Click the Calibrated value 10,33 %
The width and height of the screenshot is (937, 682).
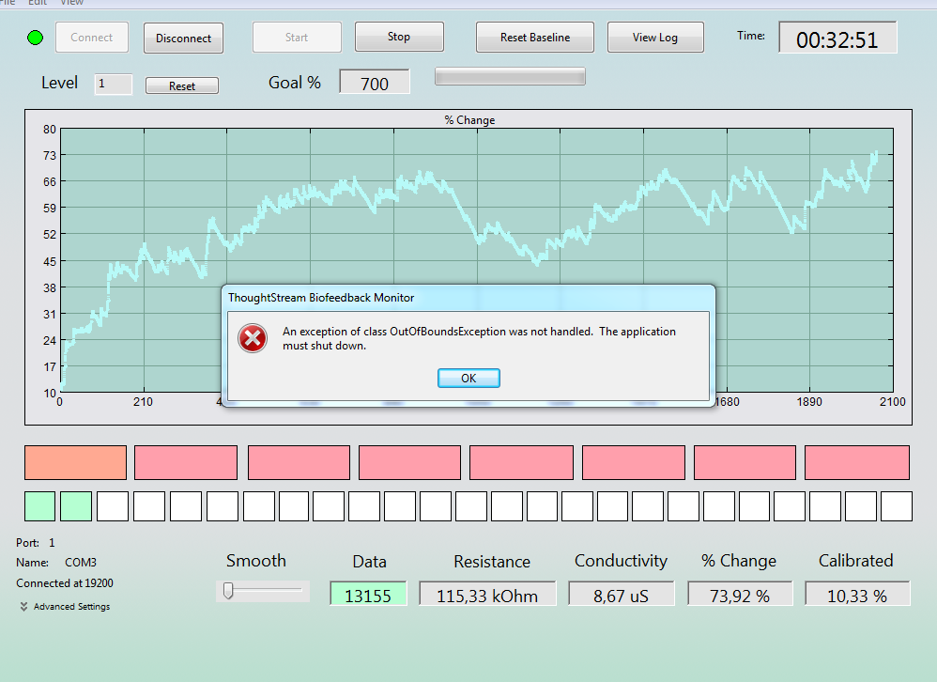click(x=857, y=594)
